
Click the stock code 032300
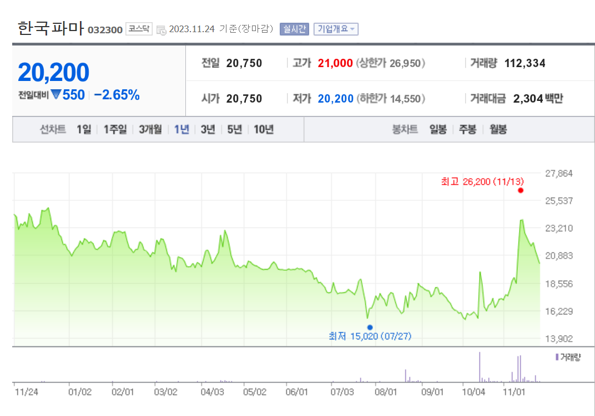pyautogui.click(x=105, y=30)
